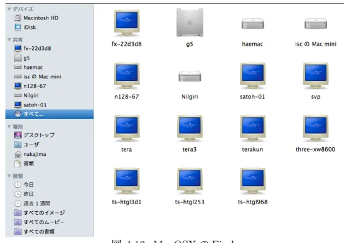Click Macintosh HD in the sidebar
Screen dimensions: 344x243
(50, 18)
